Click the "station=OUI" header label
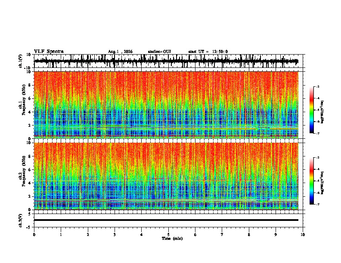Image resolution: width=341 pixels, height=263 pixels. [159, 52]
